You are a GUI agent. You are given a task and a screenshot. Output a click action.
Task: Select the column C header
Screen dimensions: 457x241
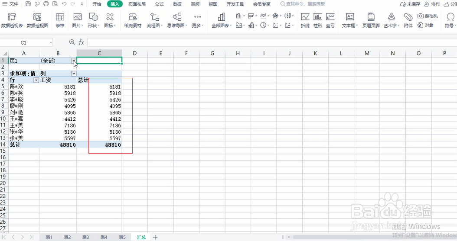pos(99,53)
